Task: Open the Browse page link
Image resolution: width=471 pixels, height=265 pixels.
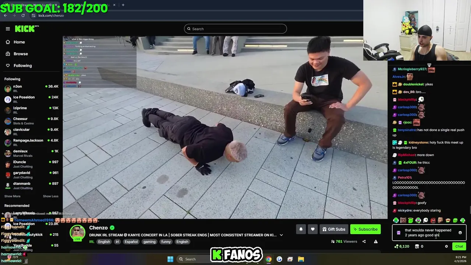Action: coord(21,54)
